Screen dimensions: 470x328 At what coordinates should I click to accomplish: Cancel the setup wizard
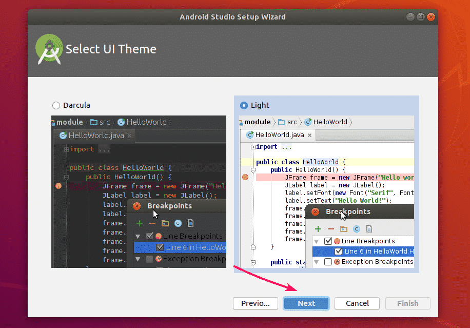(x=357, y=303)
